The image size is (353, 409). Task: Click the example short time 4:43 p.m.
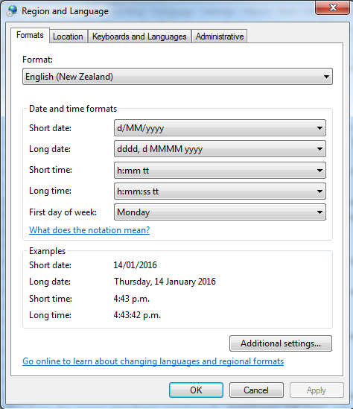click(132, 299)
